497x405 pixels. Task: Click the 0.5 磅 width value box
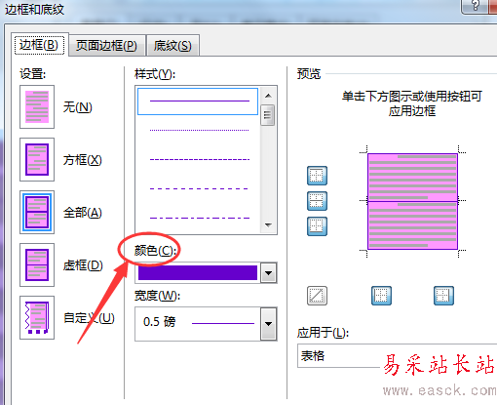[x=198, y=324]
